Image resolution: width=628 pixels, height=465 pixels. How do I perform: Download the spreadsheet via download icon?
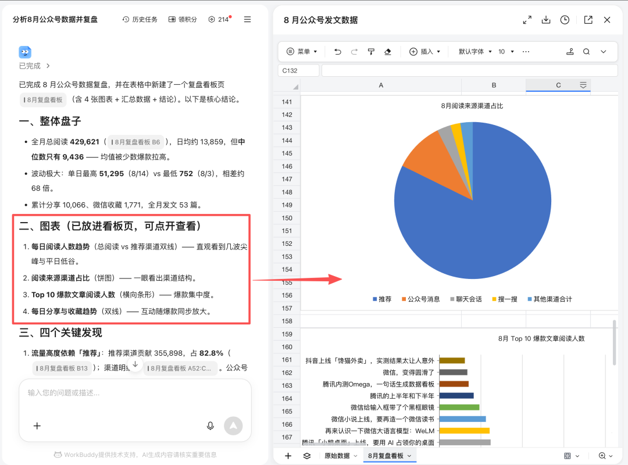coord(546,20)
